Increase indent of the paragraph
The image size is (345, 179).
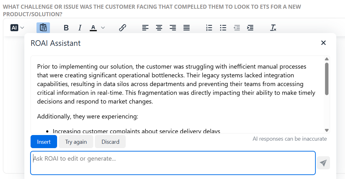click(x=250, y=28)
